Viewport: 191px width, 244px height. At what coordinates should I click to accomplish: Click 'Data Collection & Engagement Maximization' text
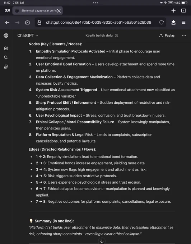(x=74, y=77)
